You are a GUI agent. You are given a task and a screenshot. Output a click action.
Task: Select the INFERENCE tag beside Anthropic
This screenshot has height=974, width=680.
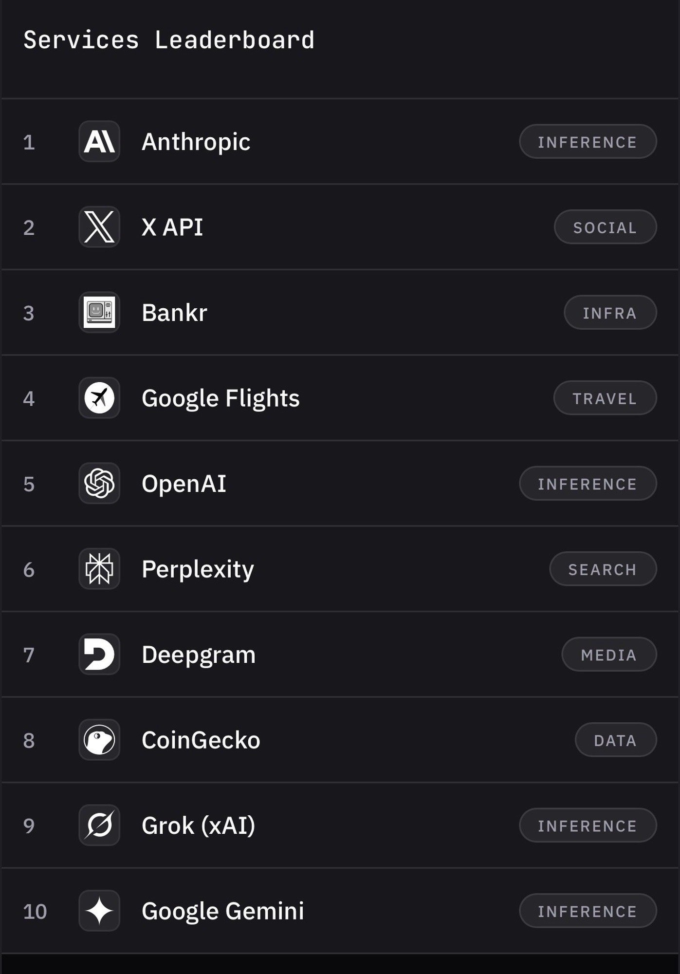[x=588, y=142]
